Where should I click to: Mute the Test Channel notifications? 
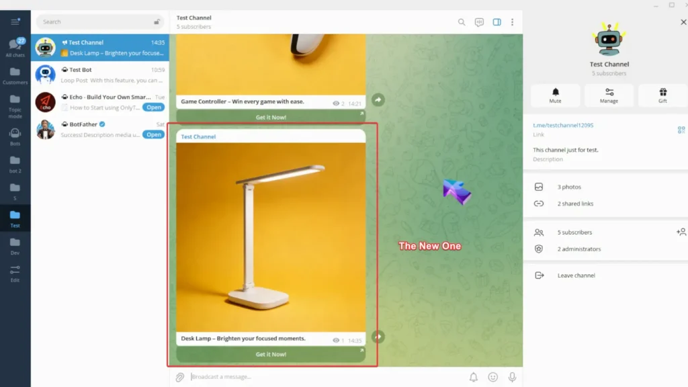[555, 95]
